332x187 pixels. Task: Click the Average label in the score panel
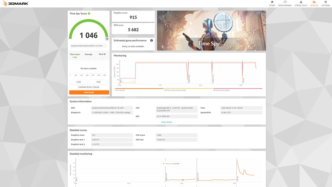click(88, 54)
